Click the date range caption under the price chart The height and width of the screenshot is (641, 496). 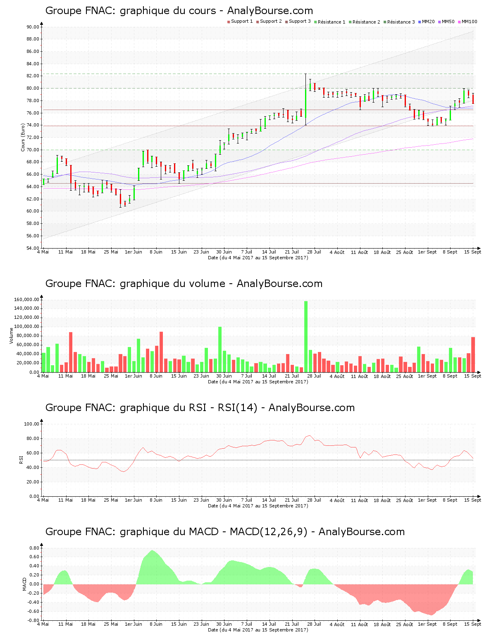point(258,258)
